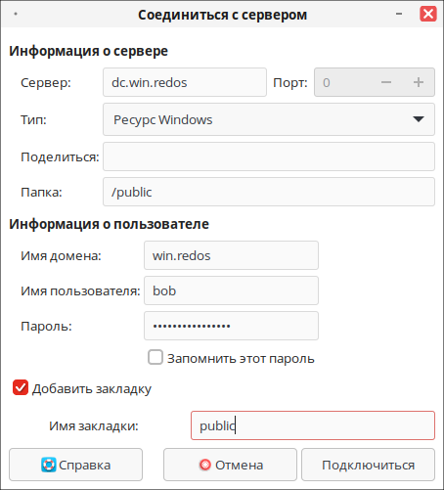Uncheck the Добавить закладку checkbox
The width and height of the screenshot is (444, 490).
pyautogui.click(x=21, y=387)
